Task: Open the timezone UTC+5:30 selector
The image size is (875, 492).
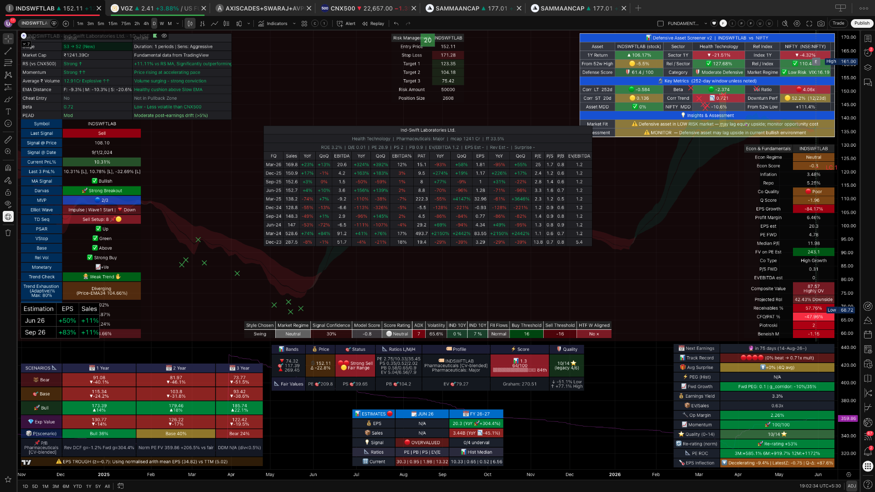Action: 820,486
